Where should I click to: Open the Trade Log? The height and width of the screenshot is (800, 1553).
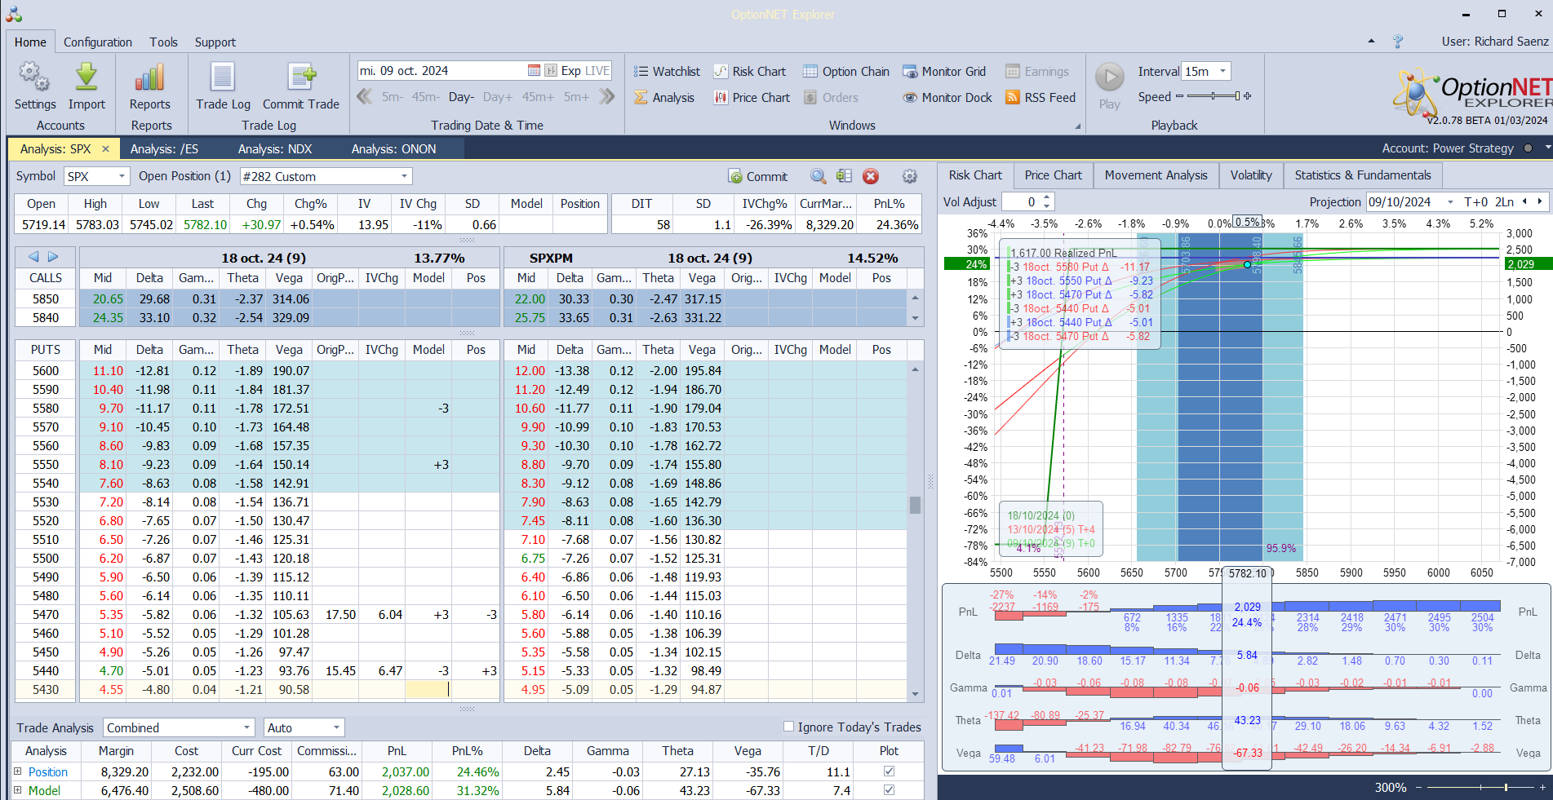[x=223, y=86]
